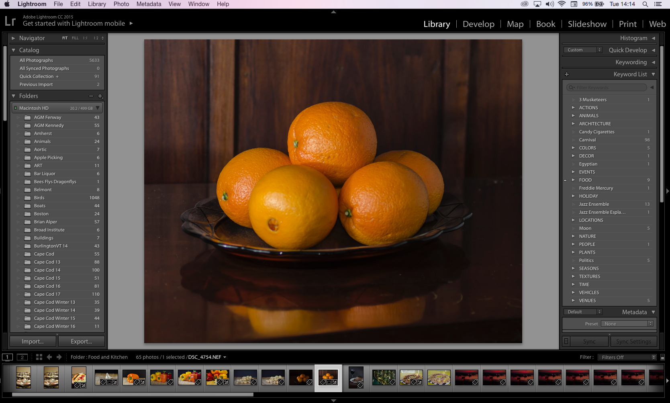
Task: Collapse the Folders panel
Action: [13, 96]
